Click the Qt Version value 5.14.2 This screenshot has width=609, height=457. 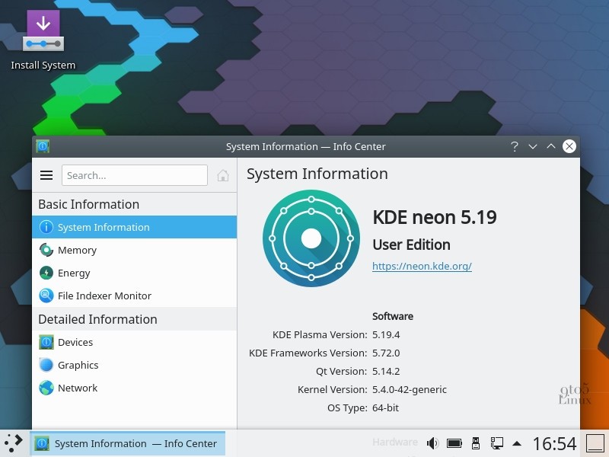[386, 371]
